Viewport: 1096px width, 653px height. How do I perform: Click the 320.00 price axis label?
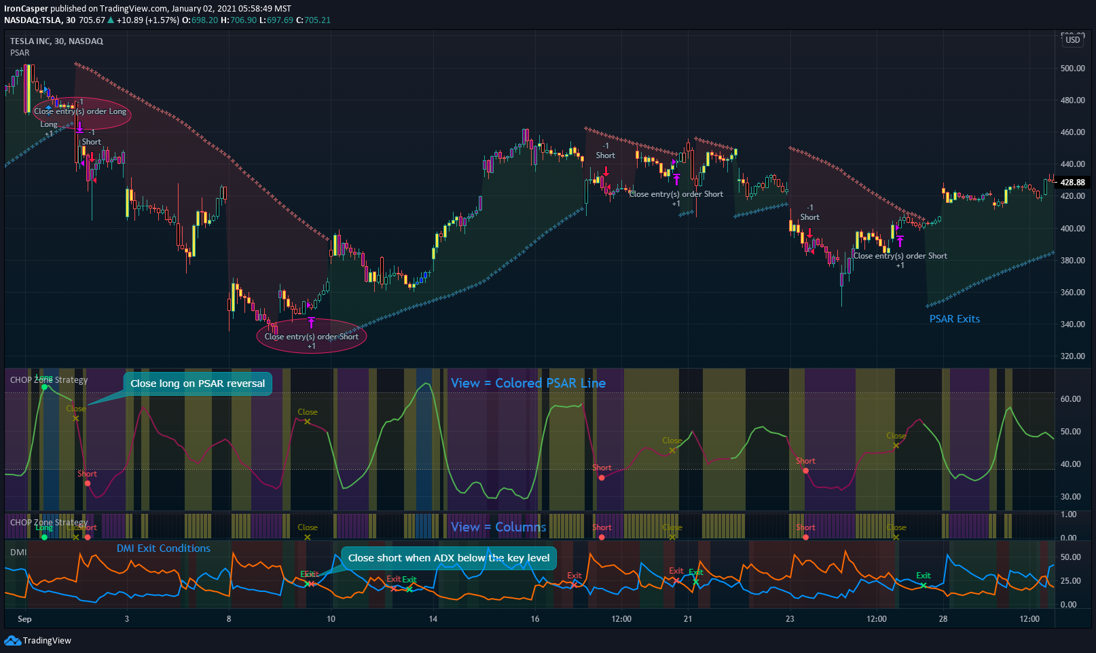(x=1072, y=356)
